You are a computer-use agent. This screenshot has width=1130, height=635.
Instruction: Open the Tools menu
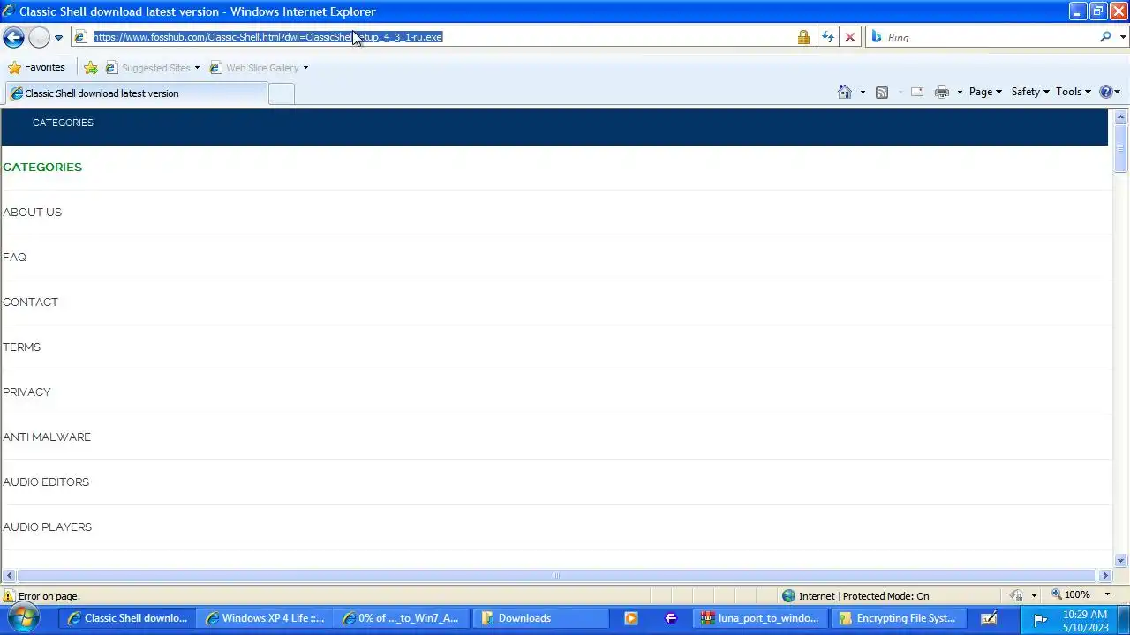[x=1073, y=92]
